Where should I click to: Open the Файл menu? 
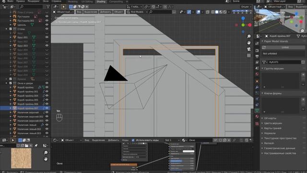tap(10, 1)
